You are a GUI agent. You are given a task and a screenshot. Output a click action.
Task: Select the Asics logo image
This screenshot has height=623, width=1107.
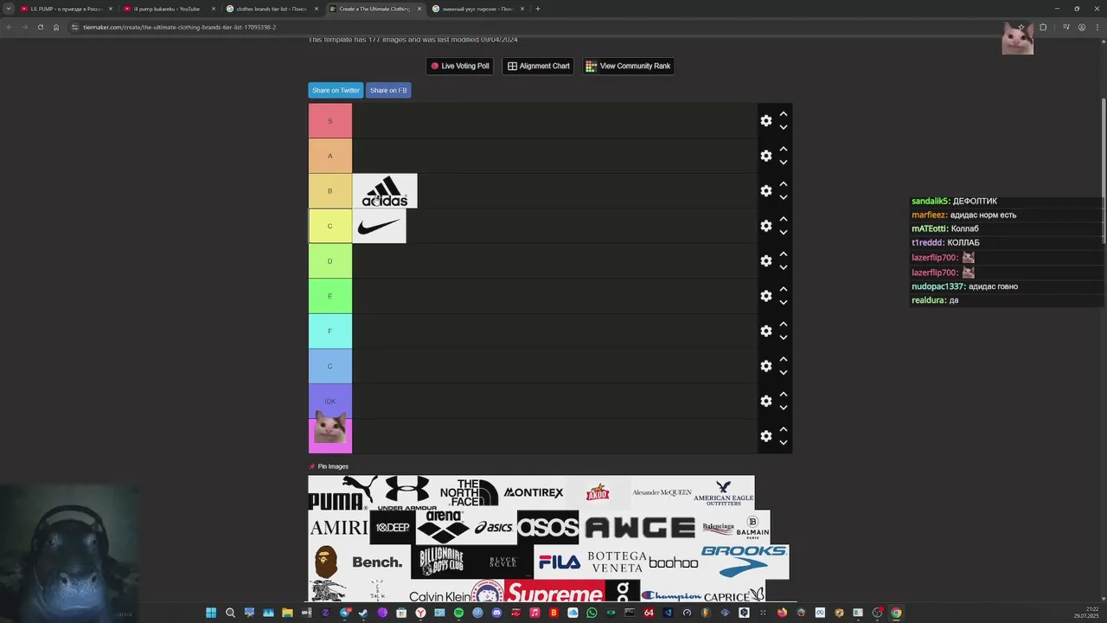click(x=494, y=527)
